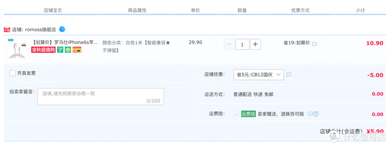
Task: Click the 给卖家留言： label
Action: pos(22,92)
